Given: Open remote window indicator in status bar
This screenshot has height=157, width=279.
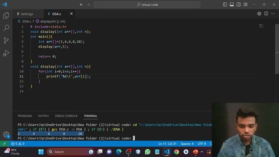Looking at the screenshot, I should click(x=4, y=143).
